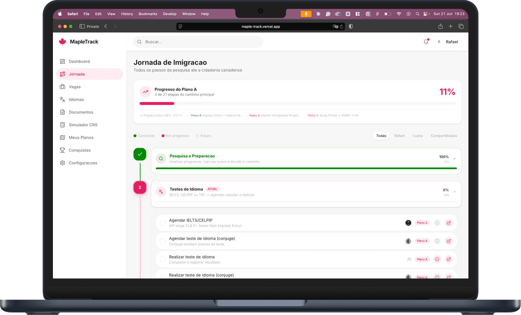Image resolution: width=521 pixels, height=315 pixels.
Task: Click the Wi-Fi status icon
Action: tap(399, 14)
